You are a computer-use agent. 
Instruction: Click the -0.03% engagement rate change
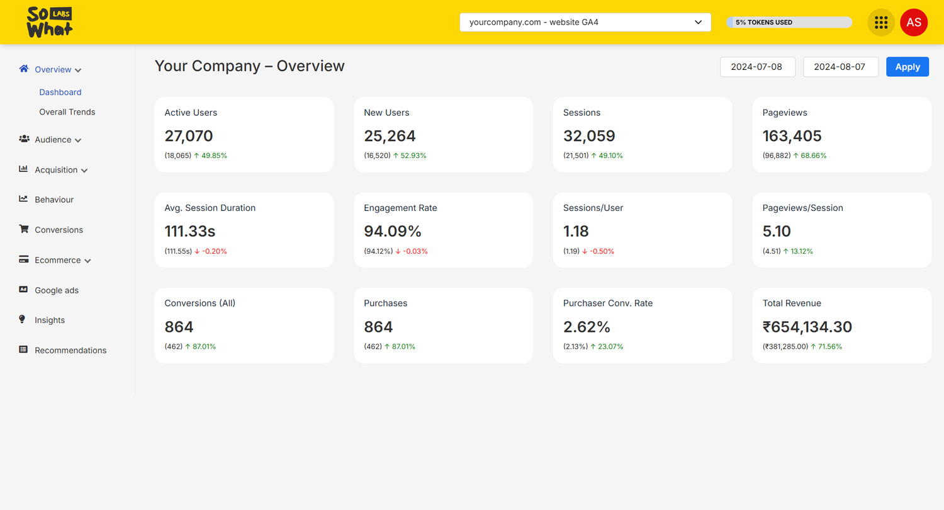[x=412, y=251]
